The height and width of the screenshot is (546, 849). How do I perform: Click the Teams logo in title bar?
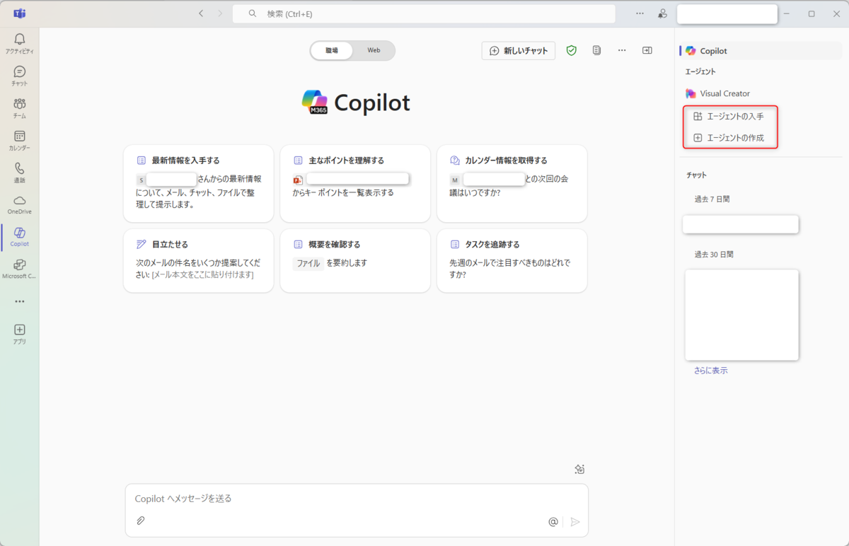click(x=20, y=13)
